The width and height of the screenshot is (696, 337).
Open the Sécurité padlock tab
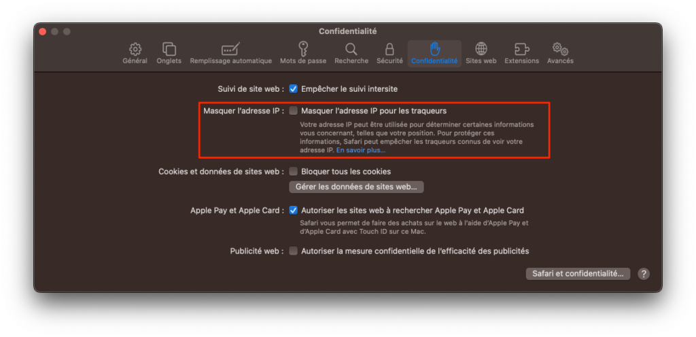[389, 54]
